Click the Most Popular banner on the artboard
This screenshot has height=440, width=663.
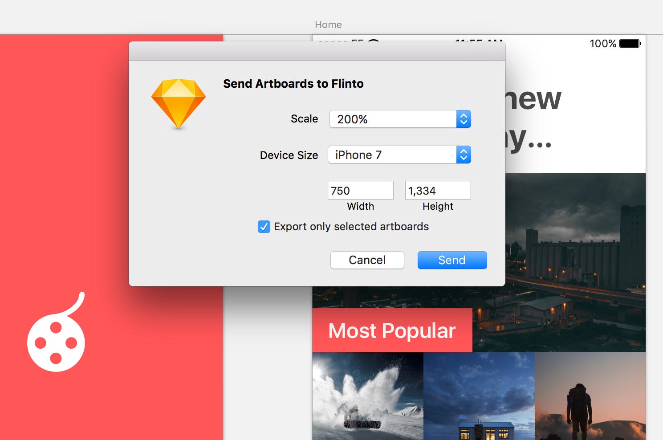point(392,330)
